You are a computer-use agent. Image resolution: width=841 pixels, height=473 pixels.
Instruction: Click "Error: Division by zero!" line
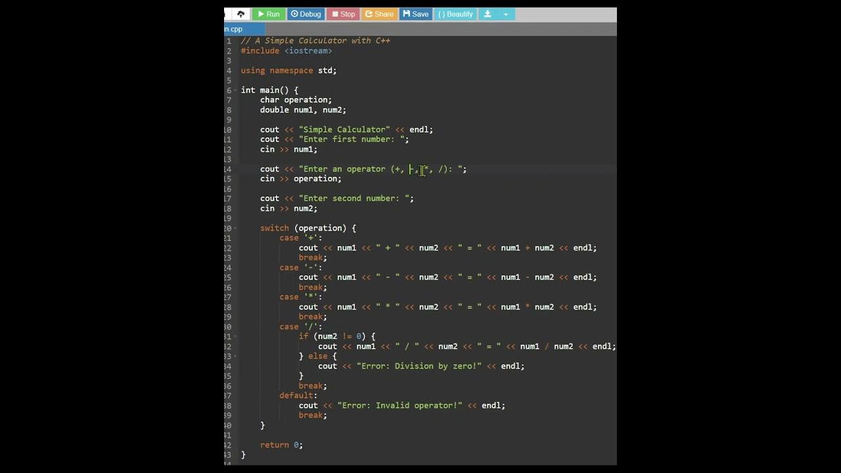421,366
